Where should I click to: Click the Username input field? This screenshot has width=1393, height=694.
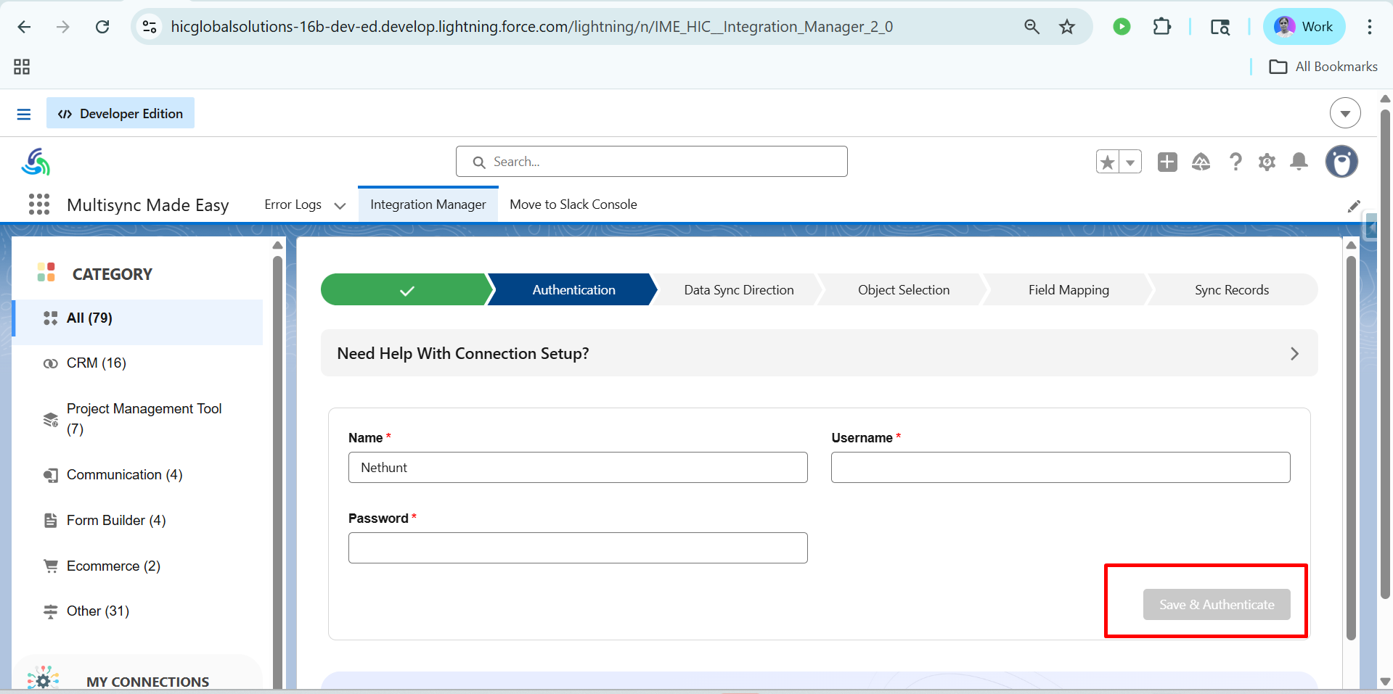(x=1061, y=468)
